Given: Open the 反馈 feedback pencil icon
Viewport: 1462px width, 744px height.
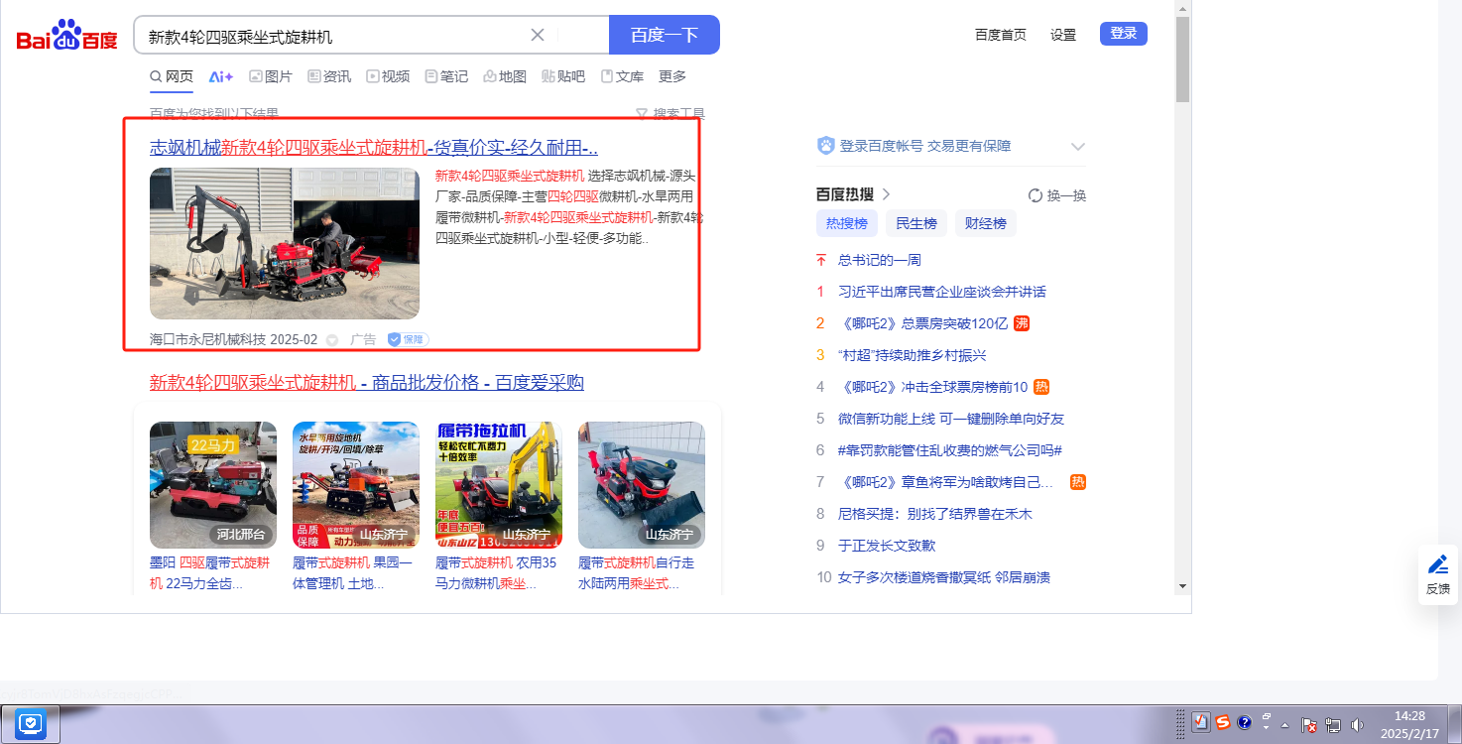Looking at the screenshot, I should 1437,564.
